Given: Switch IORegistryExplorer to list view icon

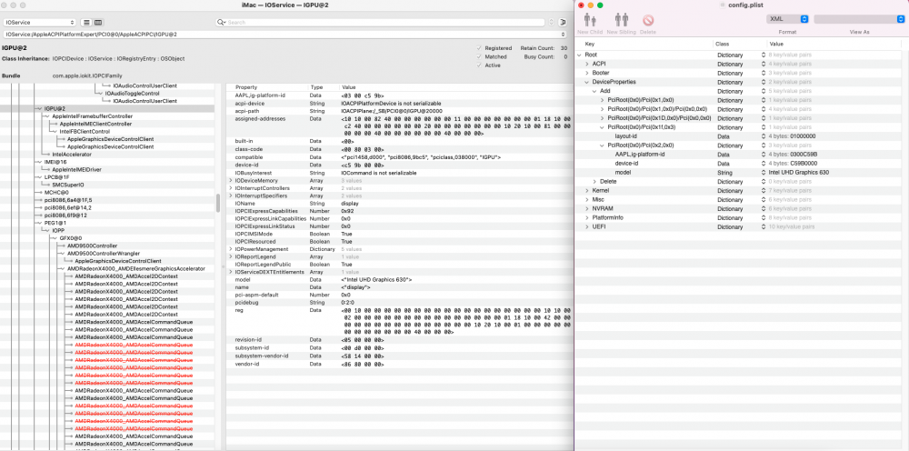Looking at the screenshot, I should coord(87,22).
